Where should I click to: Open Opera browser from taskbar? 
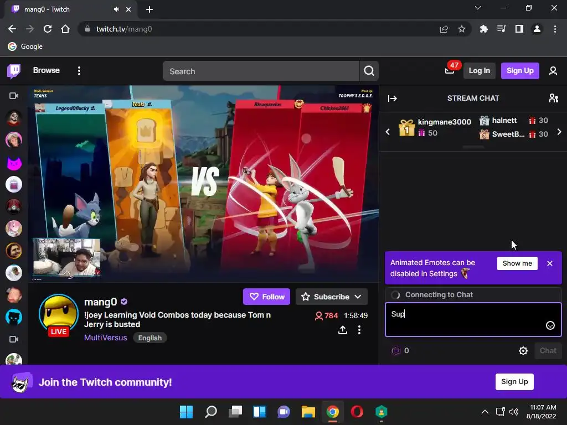[x=357, y=412]
